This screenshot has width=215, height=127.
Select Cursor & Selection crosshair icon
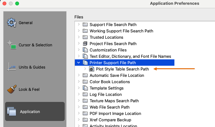coord(12,45)
